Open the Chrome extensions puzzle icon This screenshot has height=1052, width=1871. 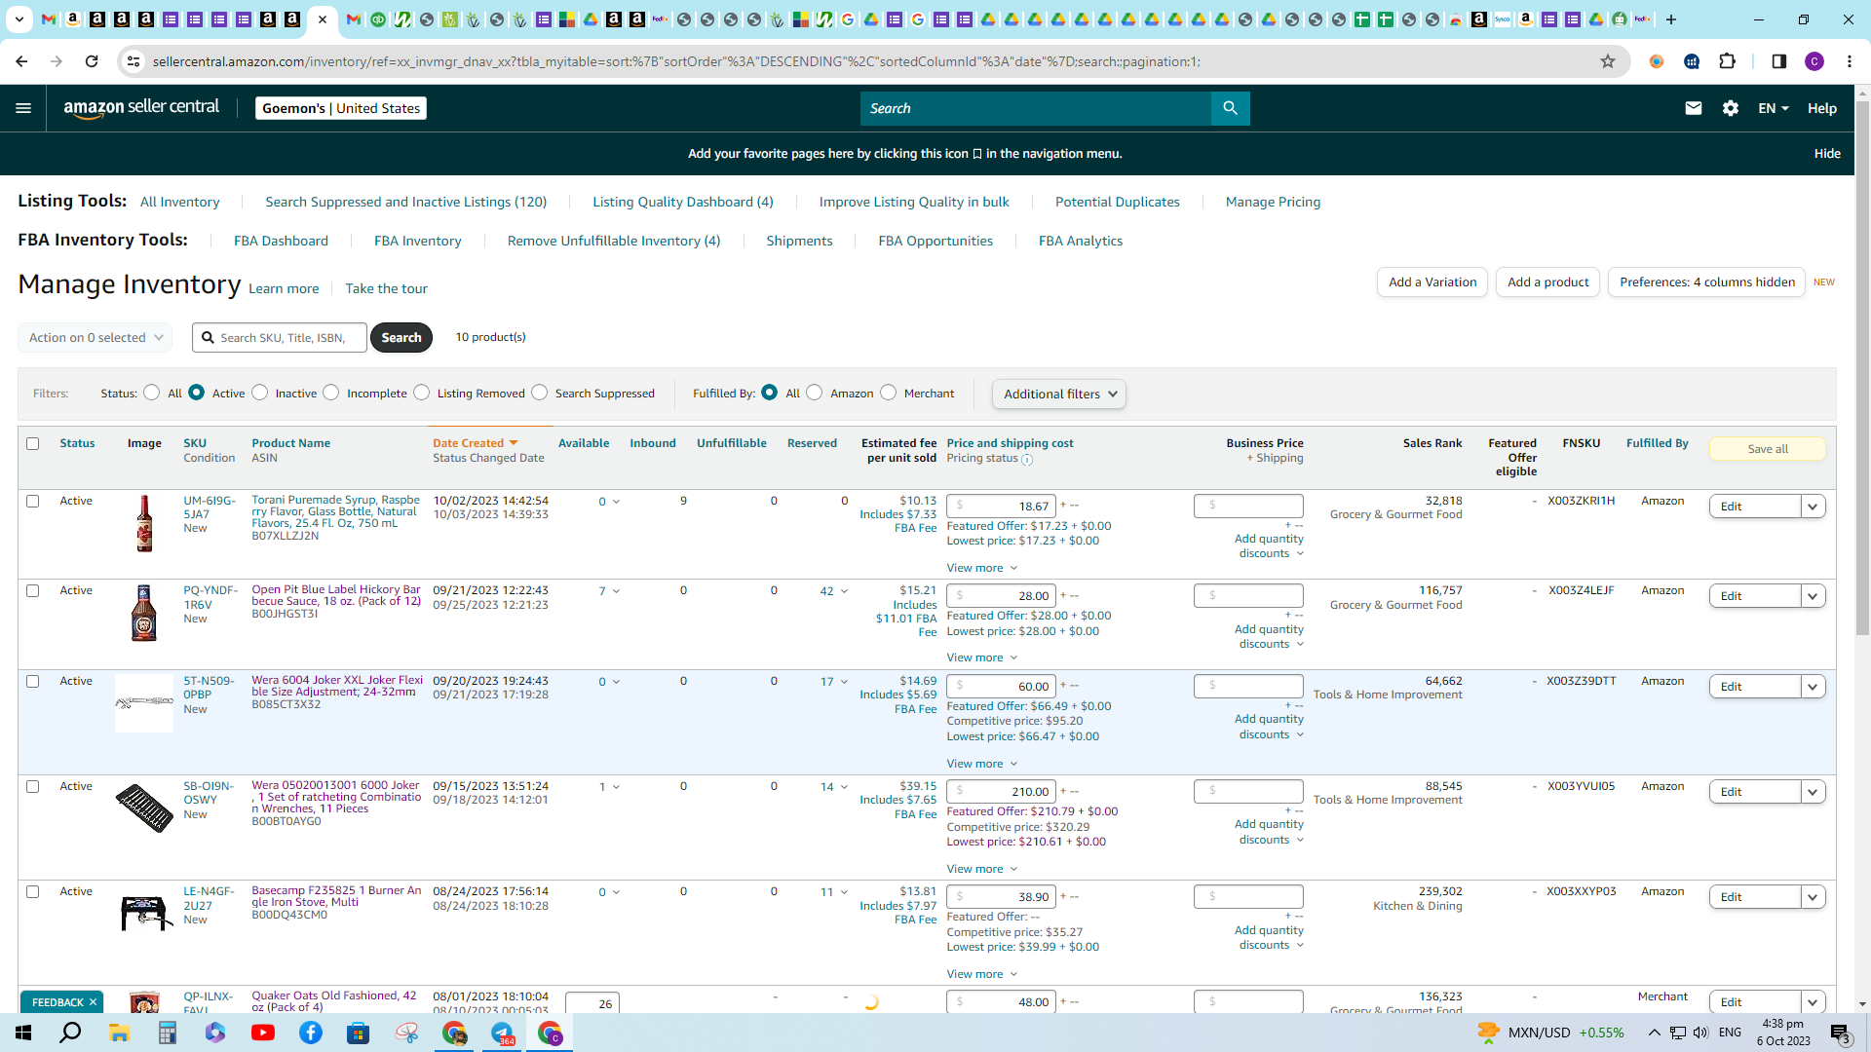1727,61
